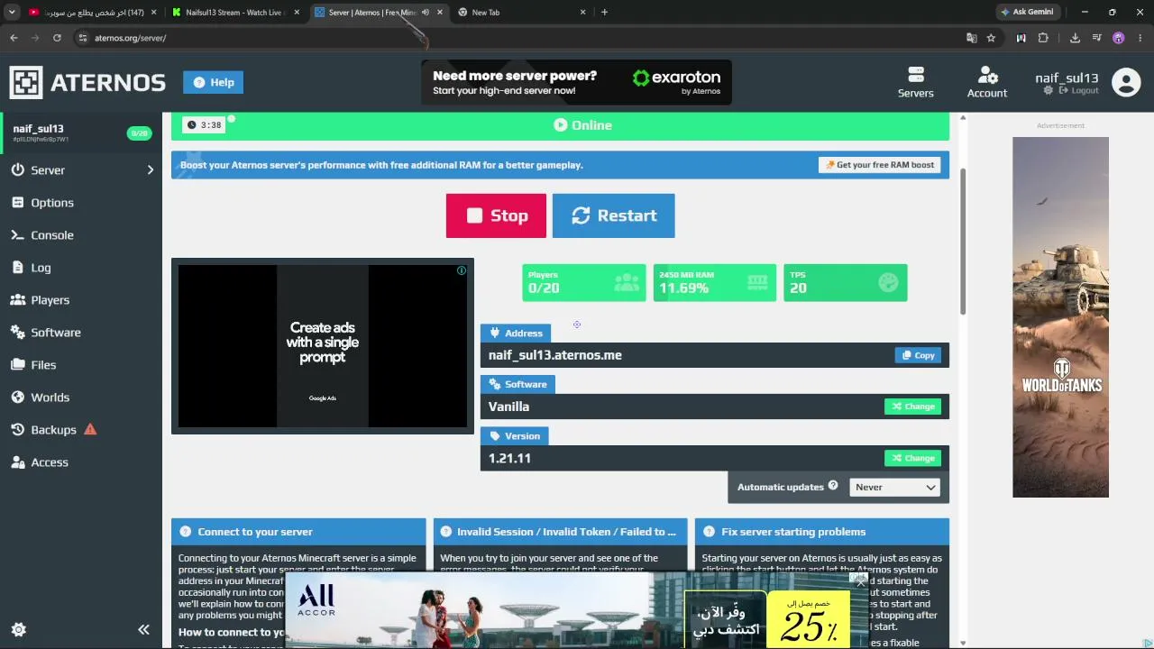
Task: Open browser downloads icon
Action: 1075,38
